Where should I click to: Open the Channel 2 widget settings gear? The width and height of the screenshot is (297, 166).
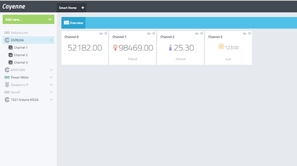[201, 34]
